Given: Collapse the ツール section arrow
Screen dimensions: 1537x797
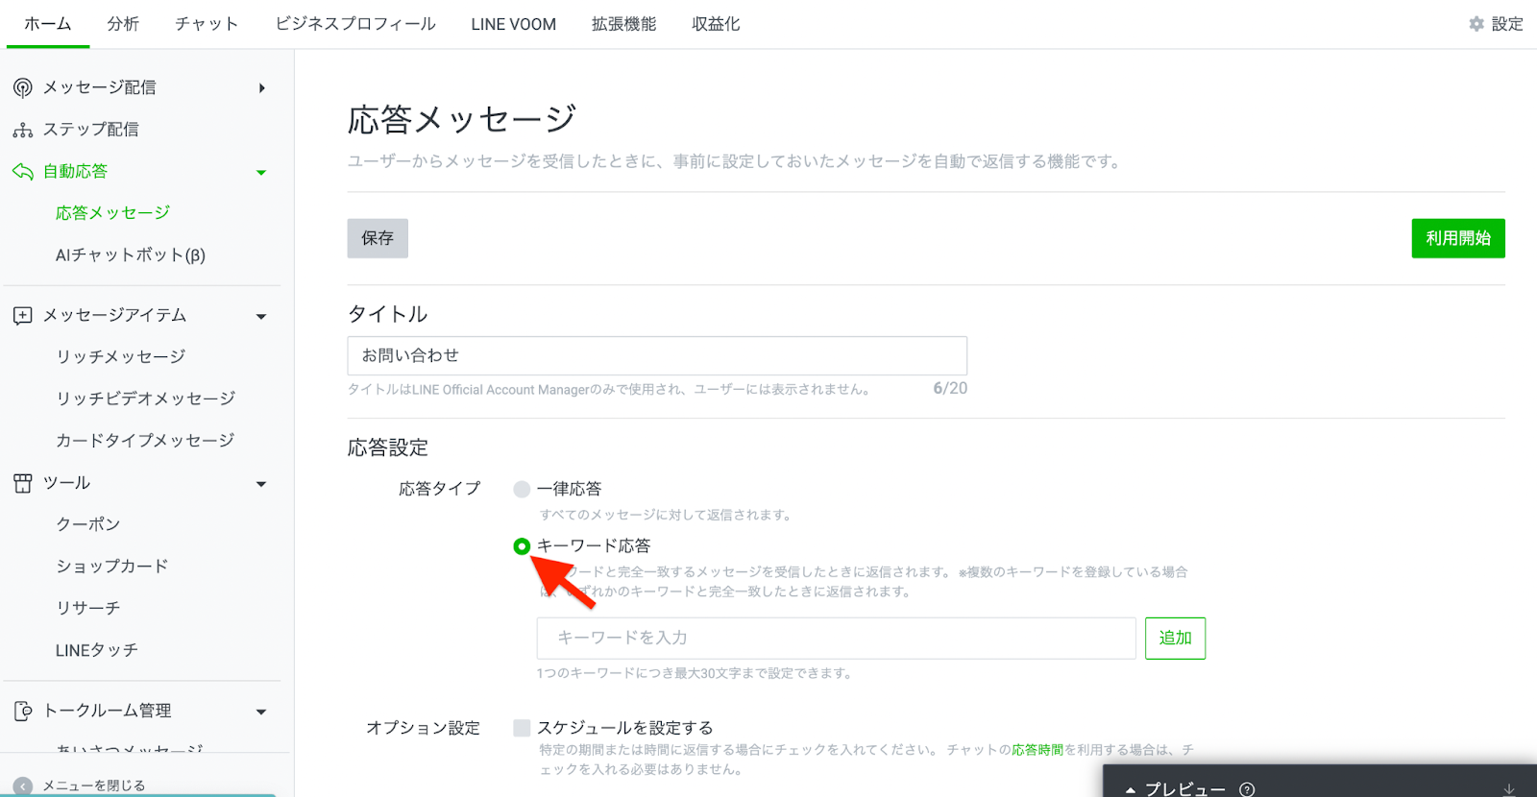Looking at the screenshot, I should point(261,484).
